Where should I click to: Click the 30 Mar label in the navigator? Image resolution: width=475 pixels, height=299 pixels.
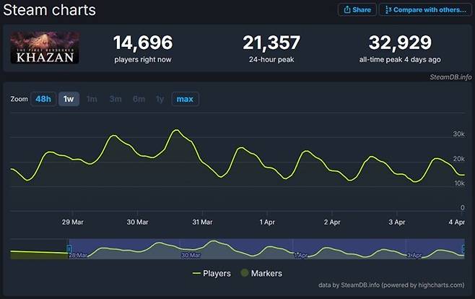pyautogui.click(x=191, y=255)
